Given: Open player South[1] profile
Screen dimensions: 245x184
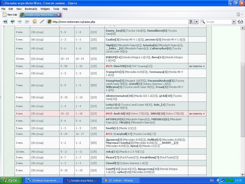Looking at the screenshot, I should 112,128.
